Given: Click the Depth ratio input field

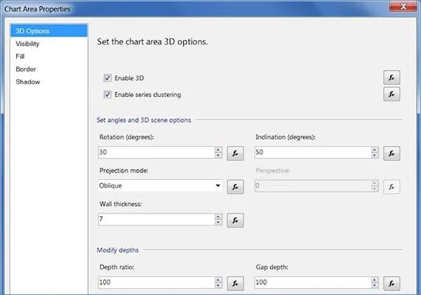Looking at the screenshot, I should click(156, 282).
